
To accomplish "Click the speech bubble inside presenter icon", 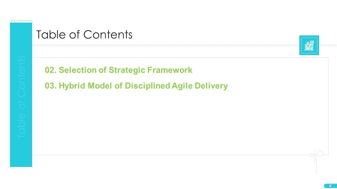I will click(312, 42).
